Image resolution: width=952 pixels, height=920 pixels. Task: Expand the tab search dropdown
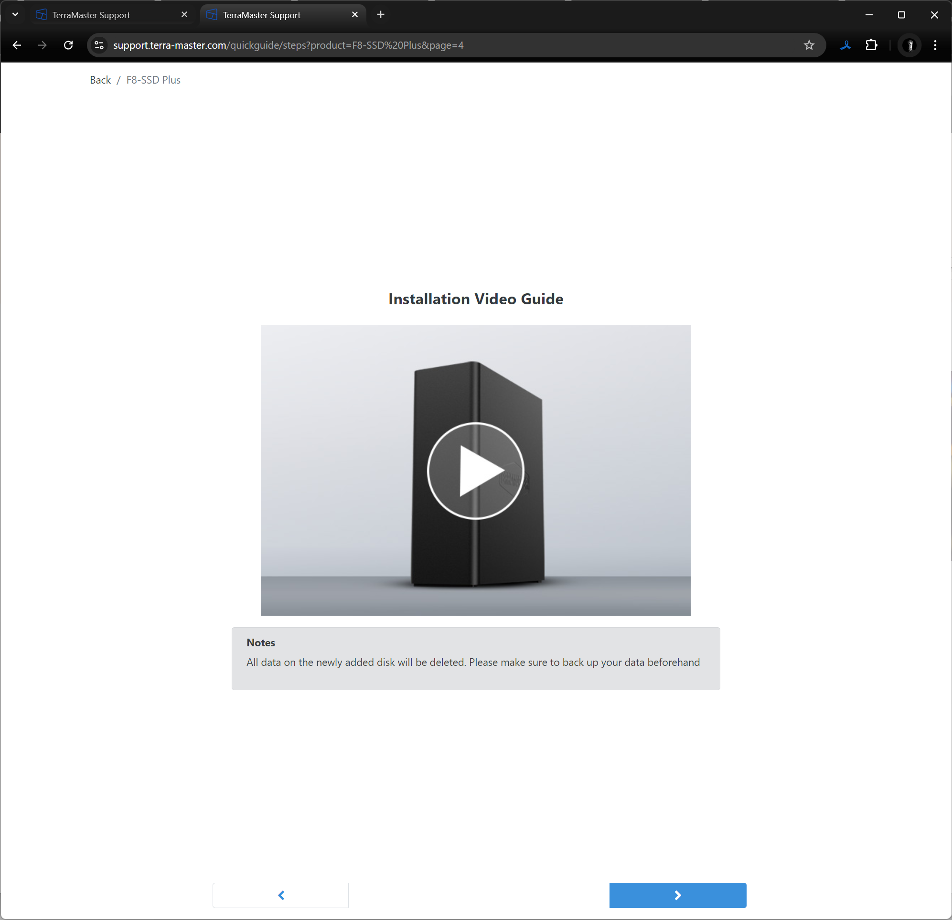pos(15,15)
